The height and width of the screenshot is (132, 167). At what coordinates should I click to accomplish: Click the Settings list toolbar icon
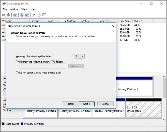click(44, 15)
